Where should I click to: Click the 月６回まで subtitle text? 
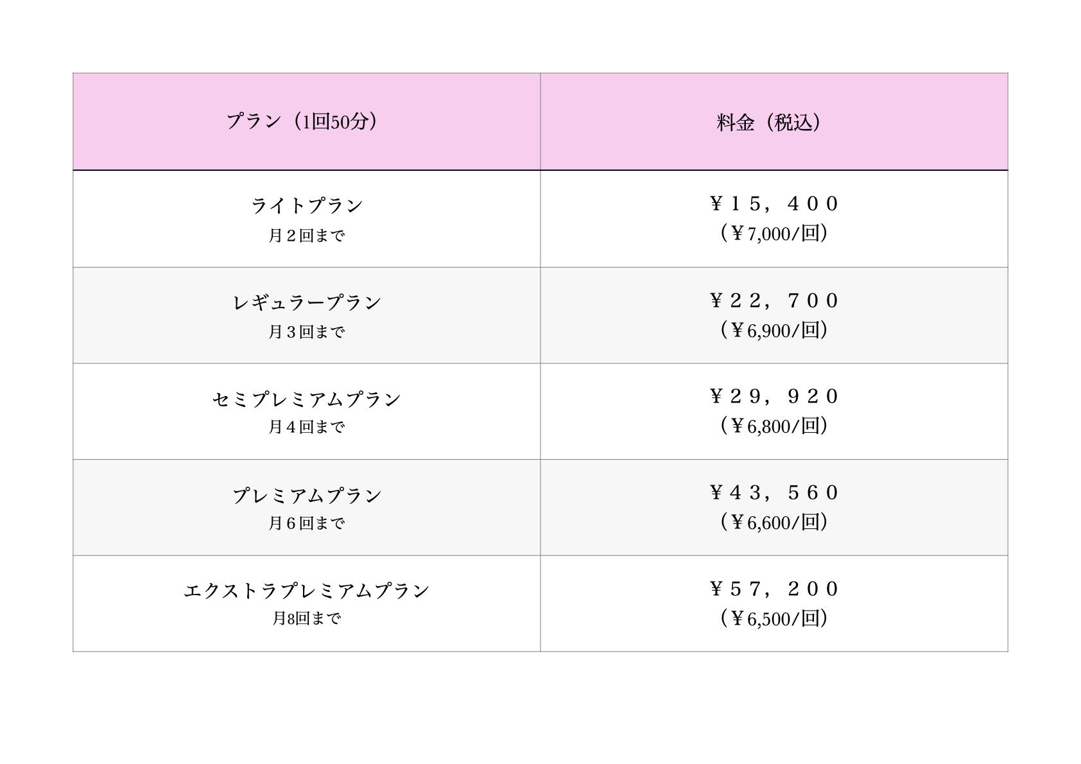click(x=306, y=523)
